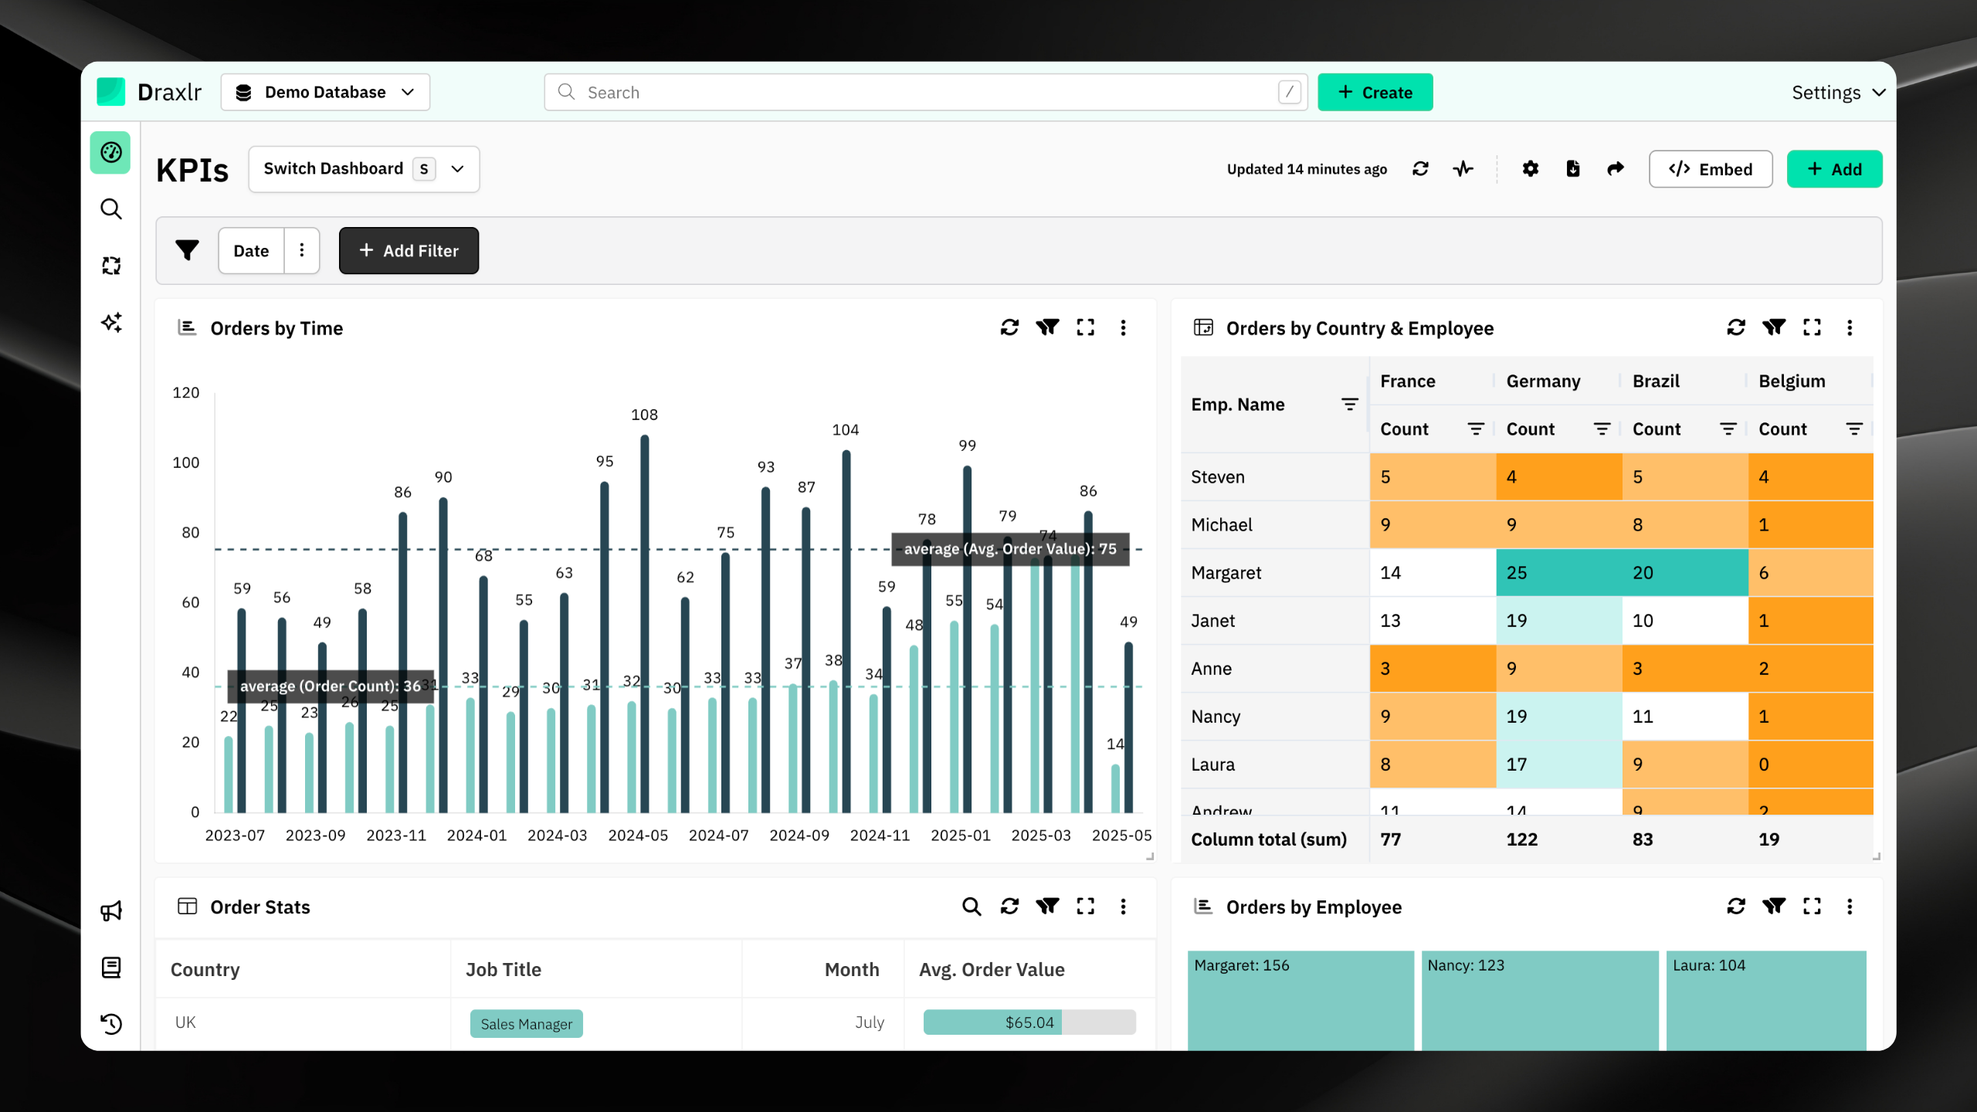Toggle filter on Orders by Employee panel
The width and height of the screenshot is (1977, 1112).
click(x=1774, y=907)
